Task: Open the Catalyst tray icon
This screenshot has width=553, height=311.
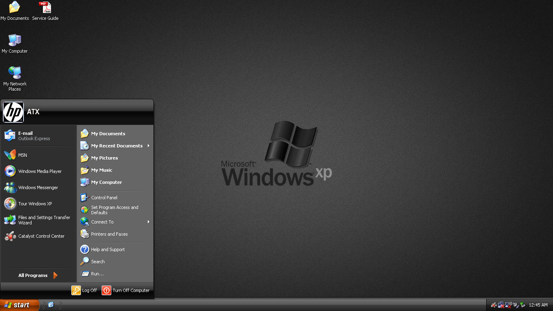Action: [494, 305]
